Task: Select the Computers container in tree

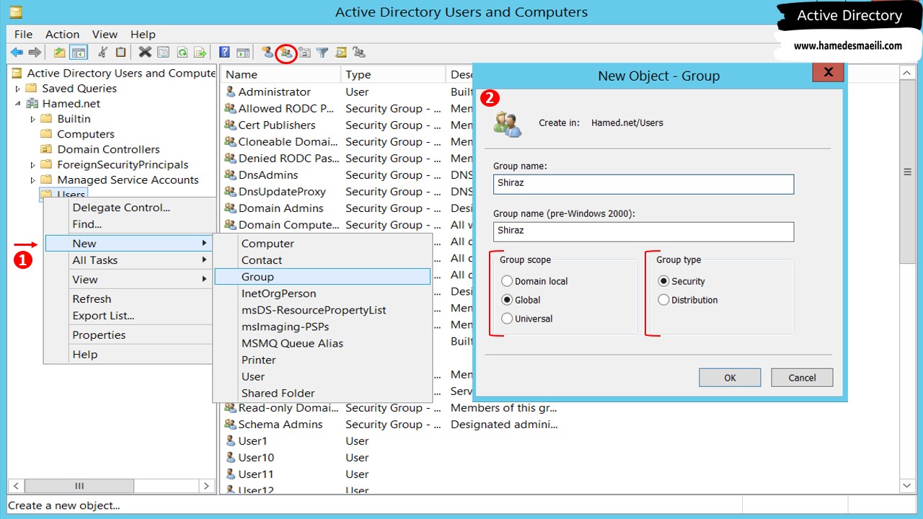Action: [86, 134]
